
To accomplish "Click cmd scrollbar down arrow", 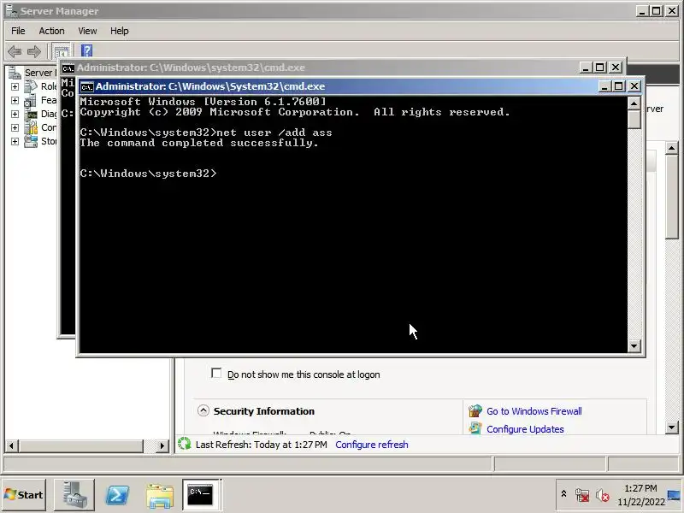I will click(634, 346).
